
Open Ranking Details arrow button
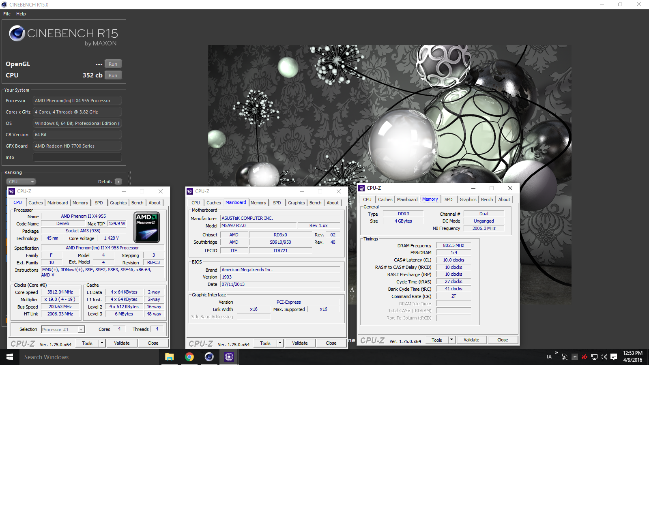pyautogui.click(x=118, y=182)
